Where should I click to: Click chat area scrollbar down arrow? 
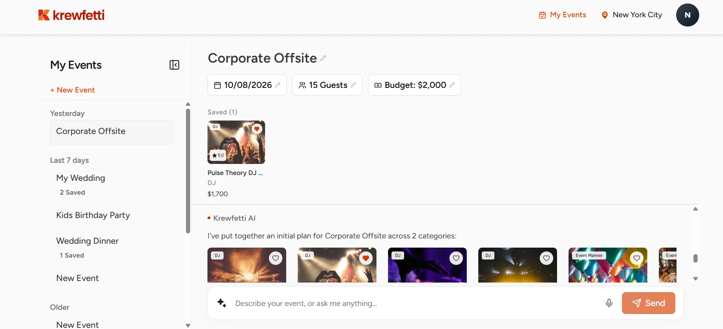(695, 279)
